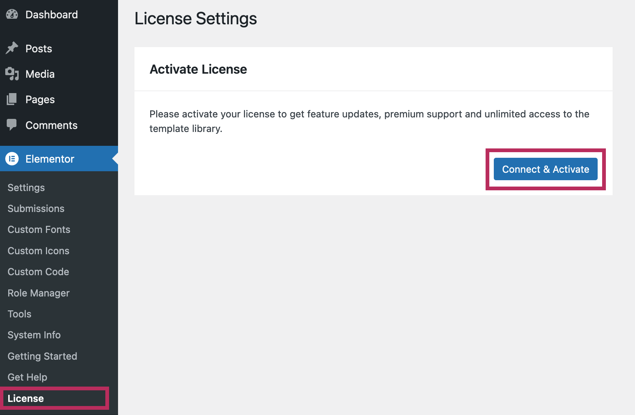Click the Elementor logo icon

pos(12,159)
